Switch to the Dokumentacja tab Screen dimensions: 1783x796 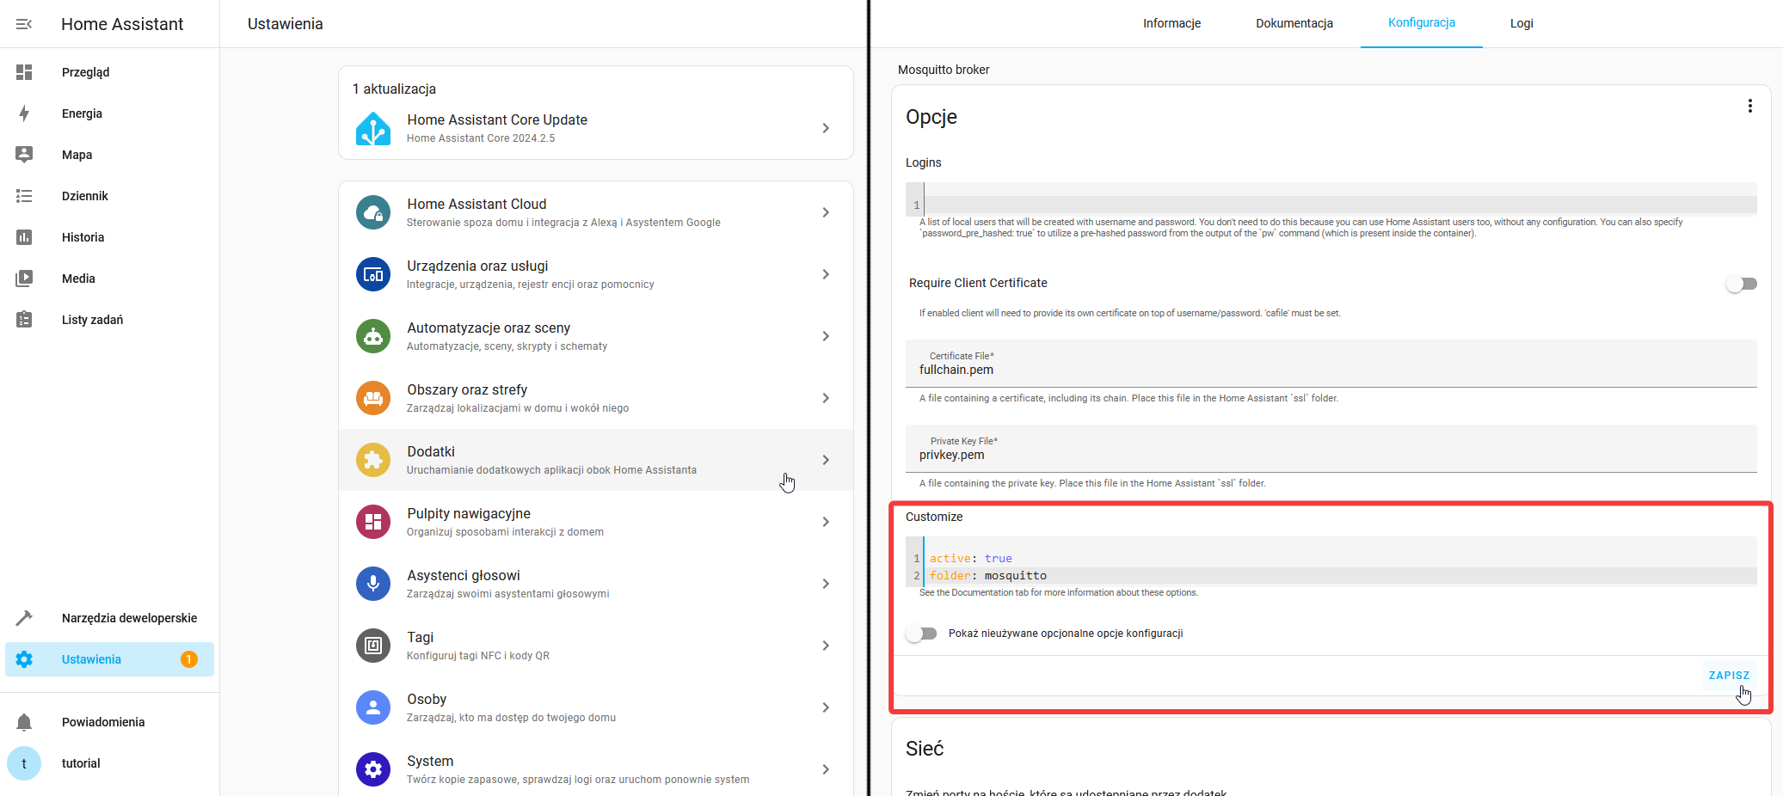point(1294,23)
